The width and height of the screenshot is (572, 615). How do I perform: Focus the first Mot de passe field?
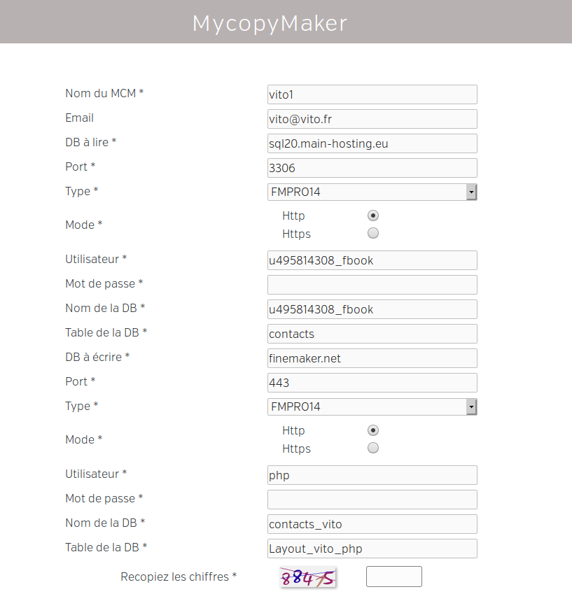click(x=372, y=285)
